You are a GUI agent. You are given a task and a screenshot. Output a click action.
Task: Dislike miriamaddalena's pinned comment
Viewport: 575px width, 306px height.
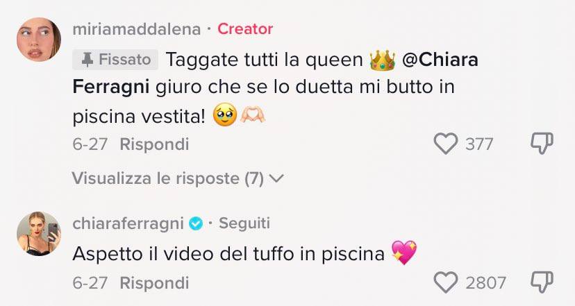click(542, 144)
